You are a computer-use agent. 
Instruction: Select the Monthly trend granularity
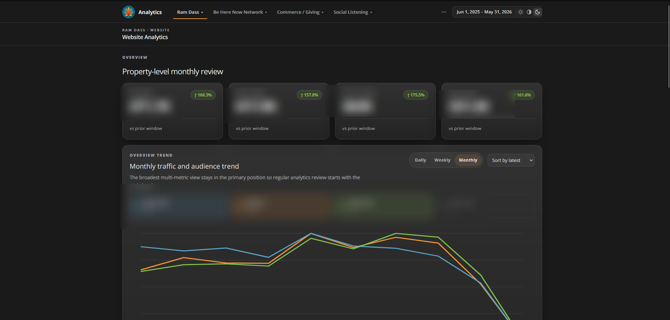[x=468, y=160]
